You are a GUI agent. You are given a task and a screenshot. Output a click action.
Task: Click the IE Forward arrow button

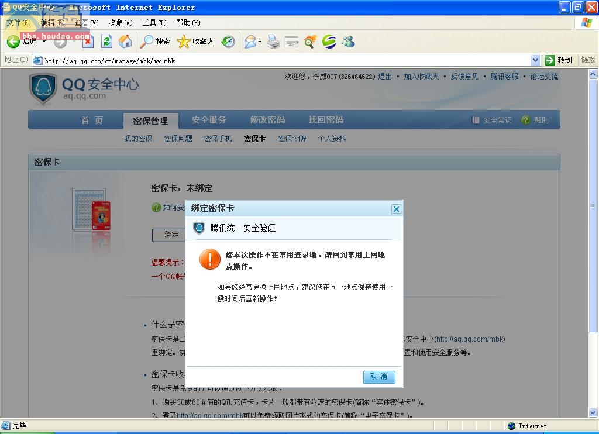[x=60, y=42]
